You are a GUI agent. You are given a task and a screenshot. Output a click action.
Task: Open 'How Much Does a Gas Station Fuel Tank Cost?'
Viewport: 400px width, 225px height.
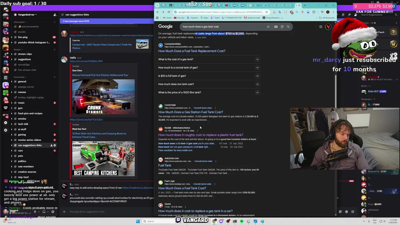click(x=191, y=112)
